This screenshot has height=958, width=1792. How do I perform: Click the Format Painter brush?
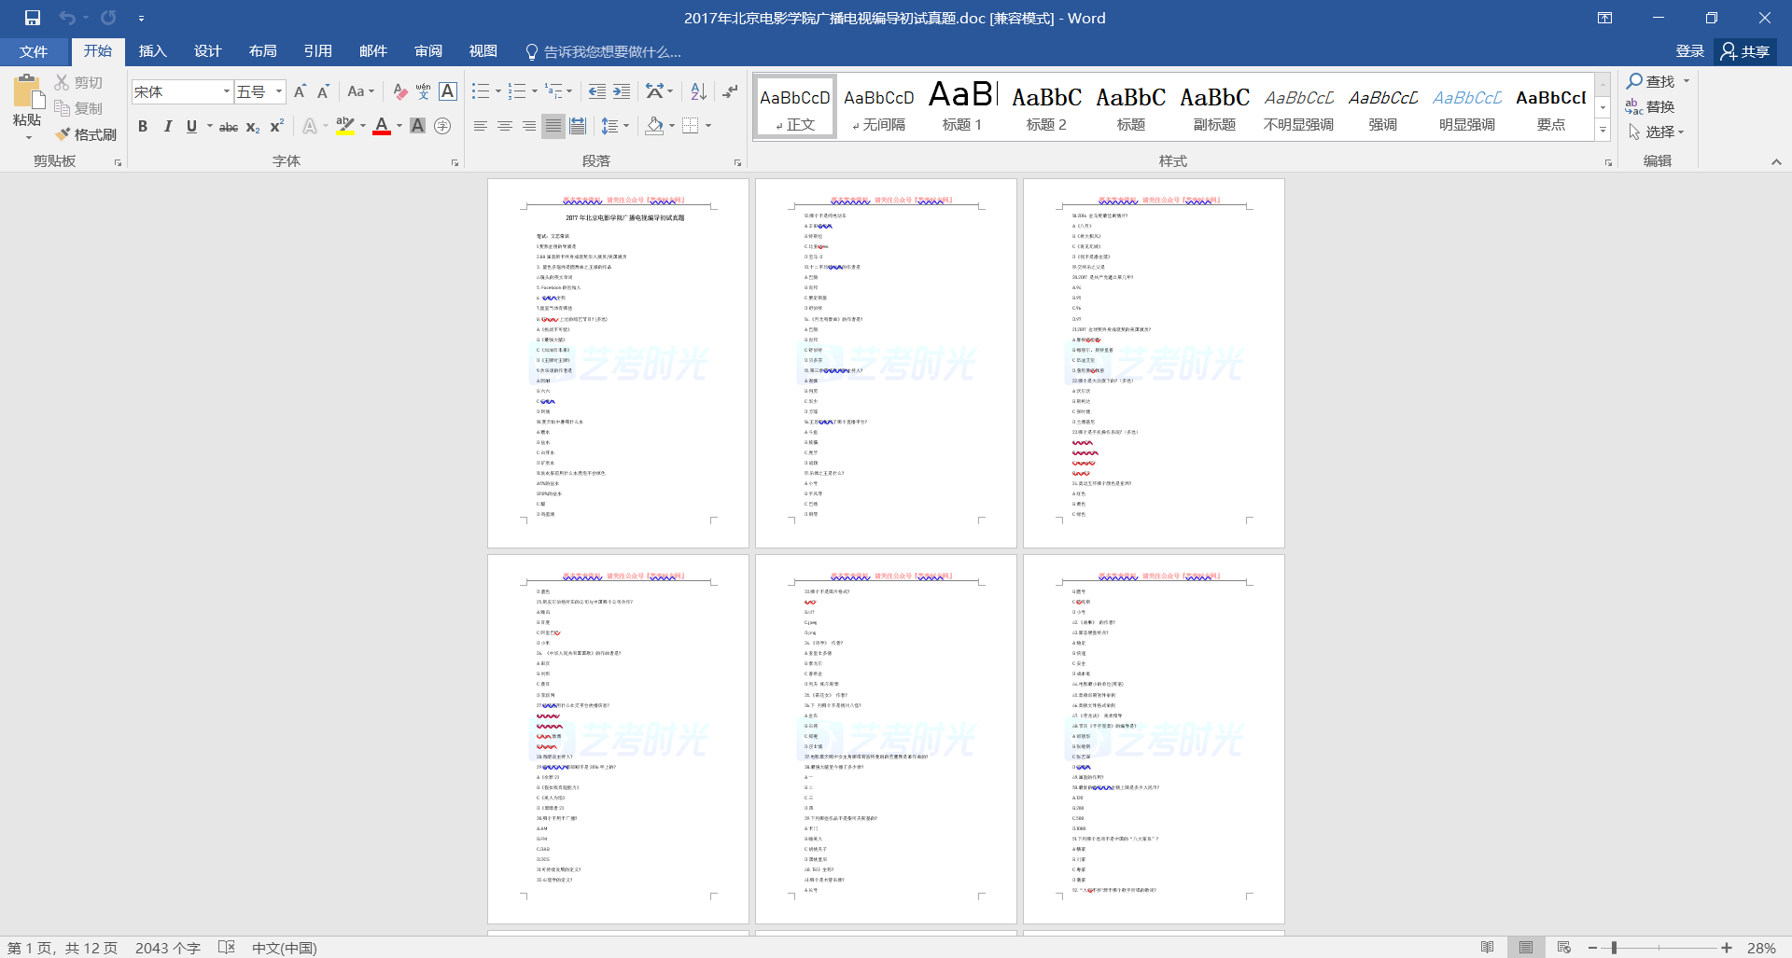(86, 134)
